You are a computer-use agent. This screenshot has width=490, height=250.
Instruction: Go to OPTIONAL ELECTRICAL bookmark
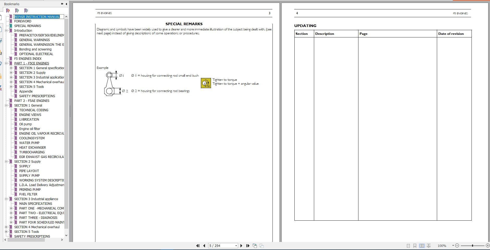pyautogui.click(x=36, y=54)
